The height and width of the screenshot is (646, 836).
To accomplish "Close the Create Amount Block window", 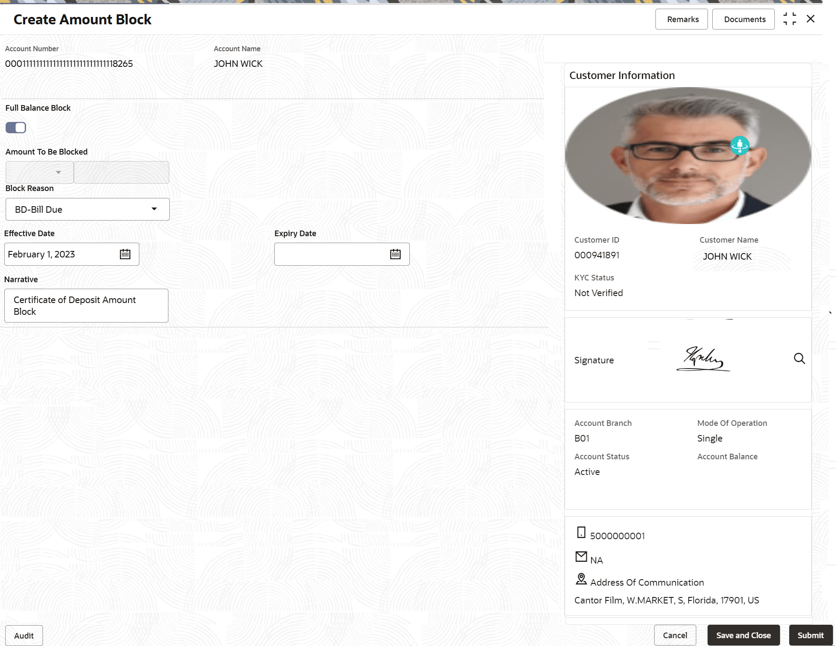I will [810, 19].
